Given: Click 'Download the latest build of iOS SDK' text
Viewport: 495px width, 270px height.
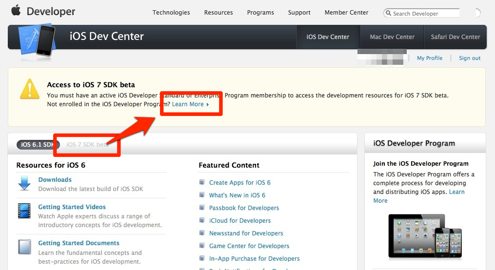Looking at the screenshot, I should [x=91, y=189].
